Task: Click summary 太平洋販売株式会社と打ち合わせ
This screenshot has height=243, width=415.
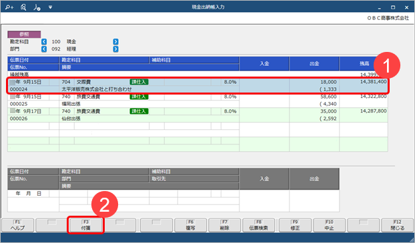Action: click(97, 89)
